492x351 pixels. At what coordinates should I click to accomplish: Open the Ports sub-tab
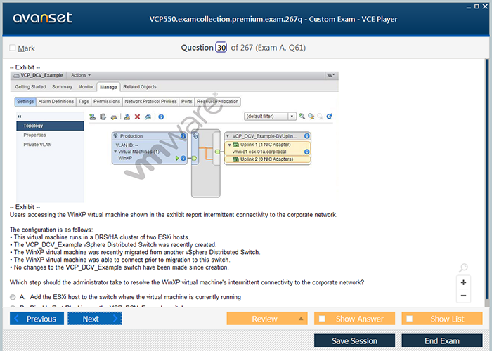[x=187, y=102]
